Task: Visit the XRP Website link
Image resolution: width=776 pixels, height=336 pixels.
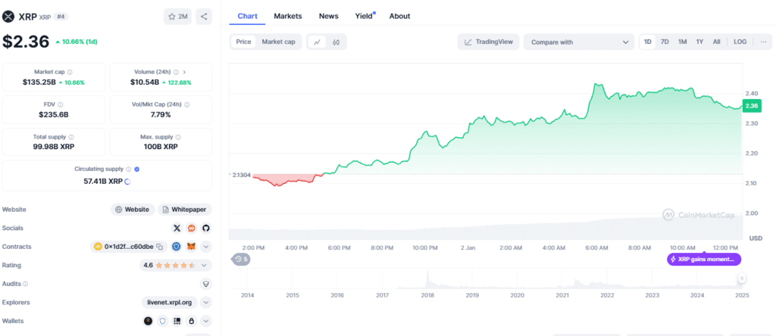Action: 133,210
